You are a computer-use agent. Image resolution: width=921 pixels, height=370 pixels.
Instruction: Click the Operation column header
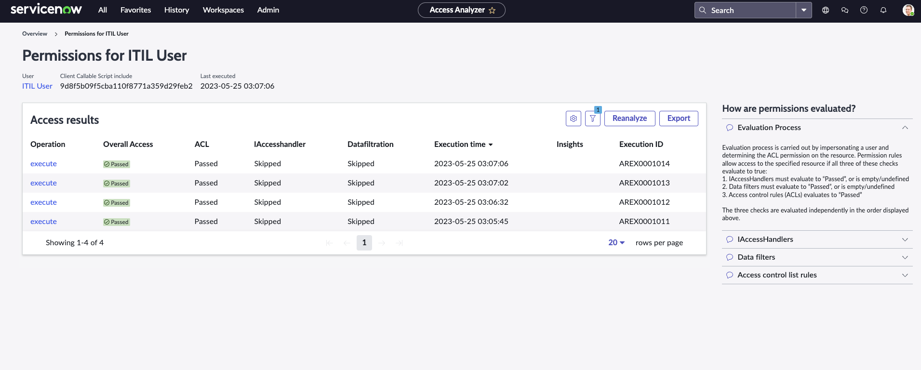[48, 145]
